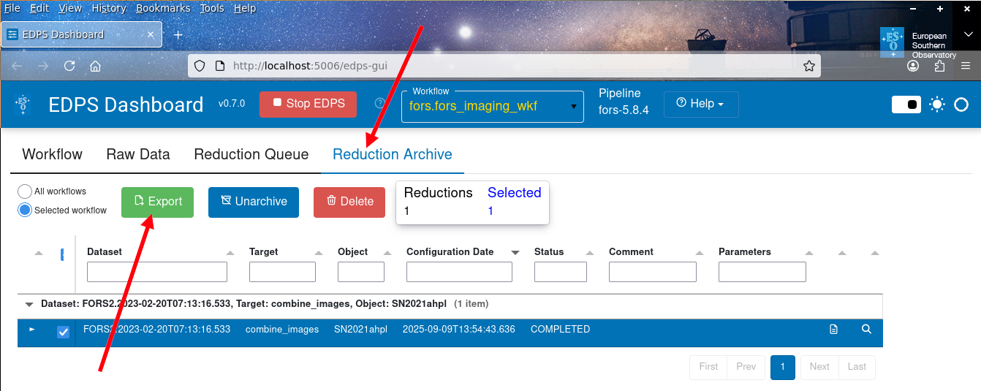Click the red Delete button
This screenshot has height=391, width=981.
(x=349, y=202)
